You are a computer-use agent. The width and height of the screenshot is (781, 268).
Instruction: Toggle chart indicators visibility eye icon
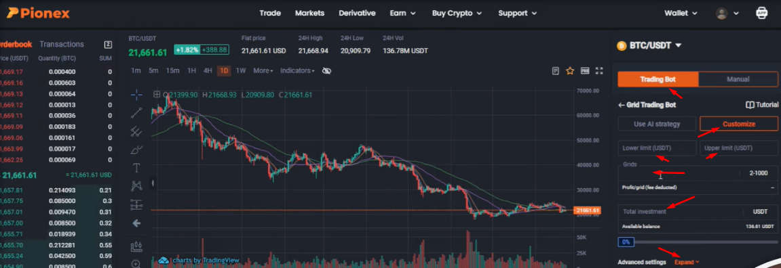click(x=327, y=71)
